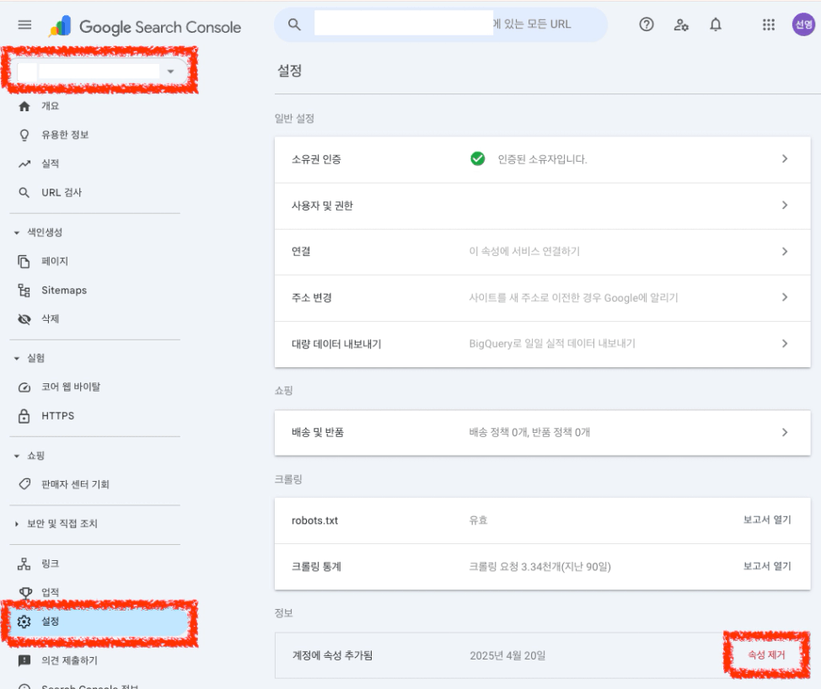This screenshot has height=689, width=821.
Task: Click the Google Search Console logo
Action: (145, 26)
